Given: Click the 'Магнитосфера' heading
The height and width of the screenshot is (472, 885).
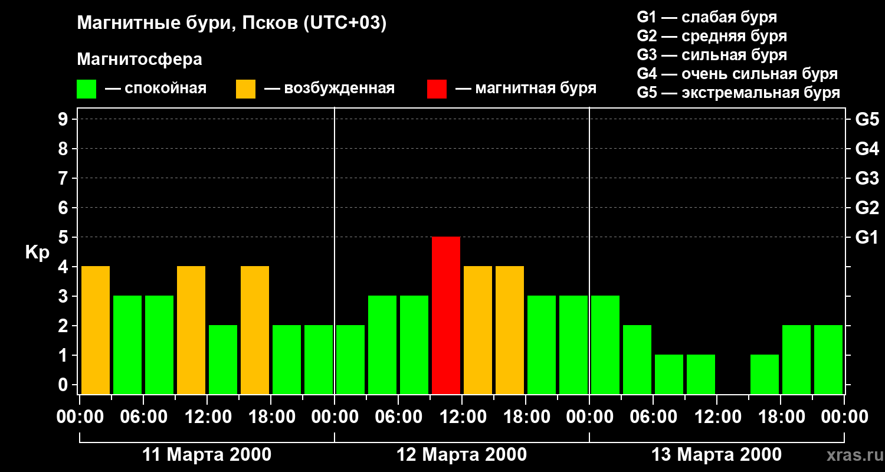Looking at the screenshot, I should (139, 60).
